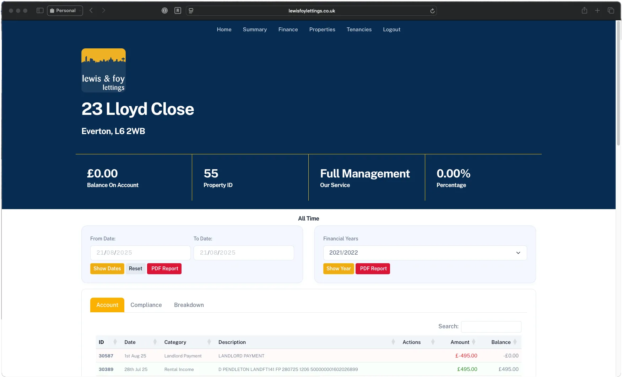
Task: Open the Reading List bookmark icon
Action: (178, 10)
